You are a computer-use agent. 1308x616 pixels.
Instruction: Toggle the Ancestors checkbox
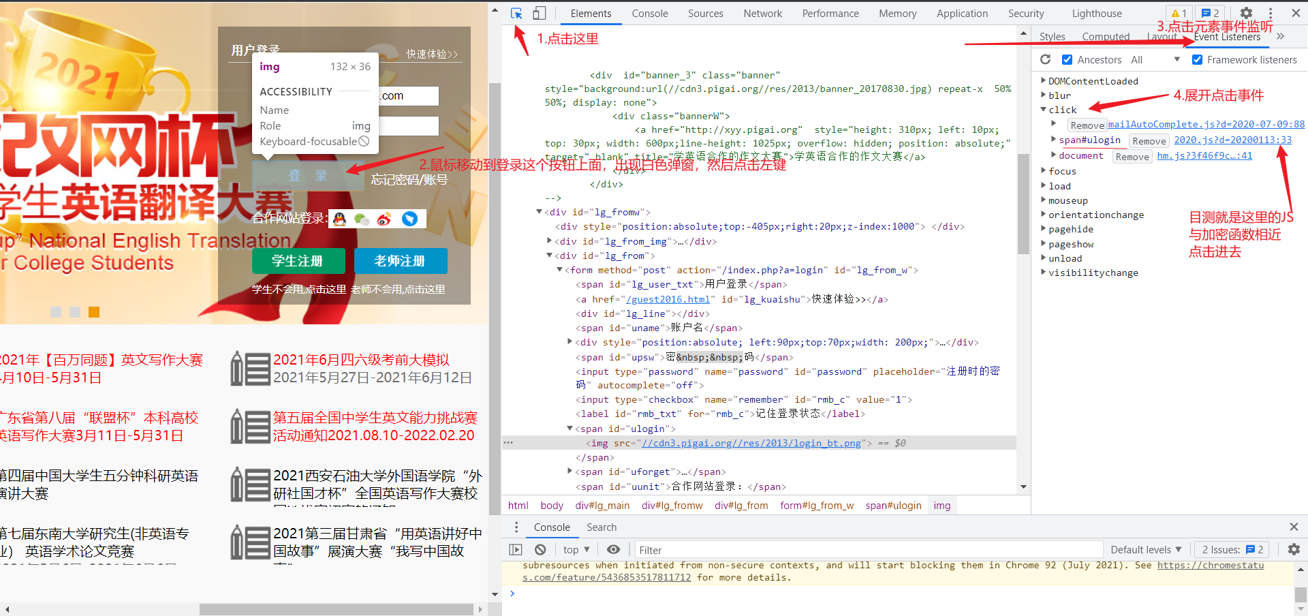(x=1068, y=59)
